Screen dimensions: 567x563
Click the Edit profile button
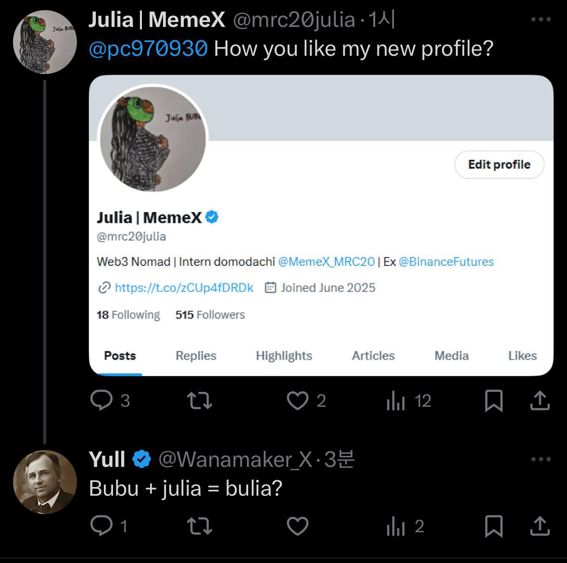(x=499, y=164)
